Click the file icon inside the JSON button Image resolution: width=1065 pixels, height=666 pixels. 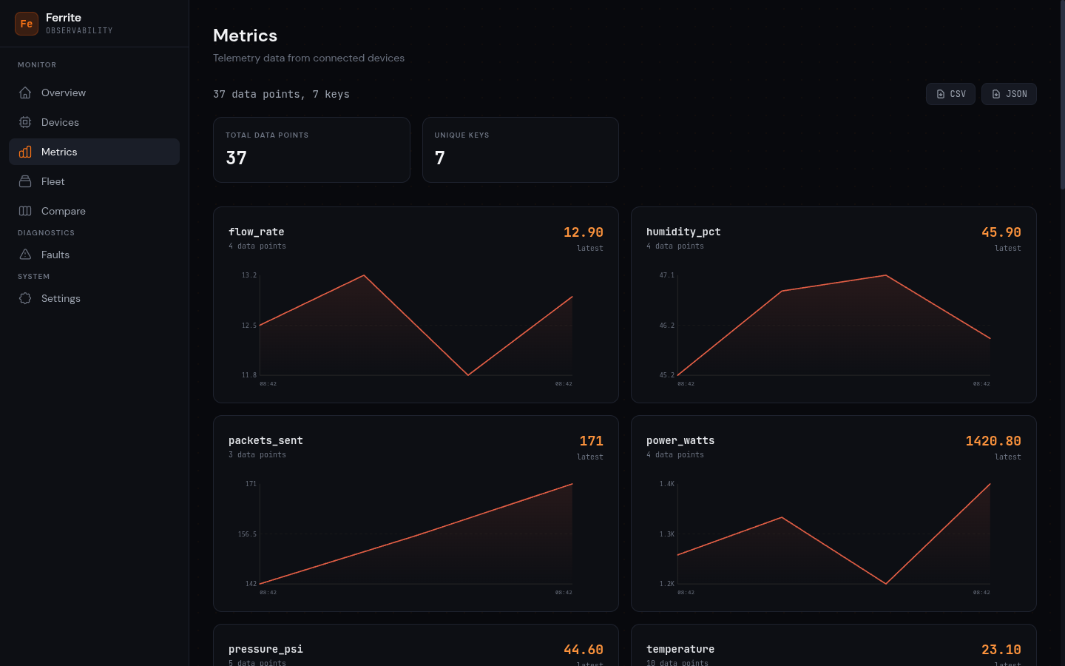point(996,94)
